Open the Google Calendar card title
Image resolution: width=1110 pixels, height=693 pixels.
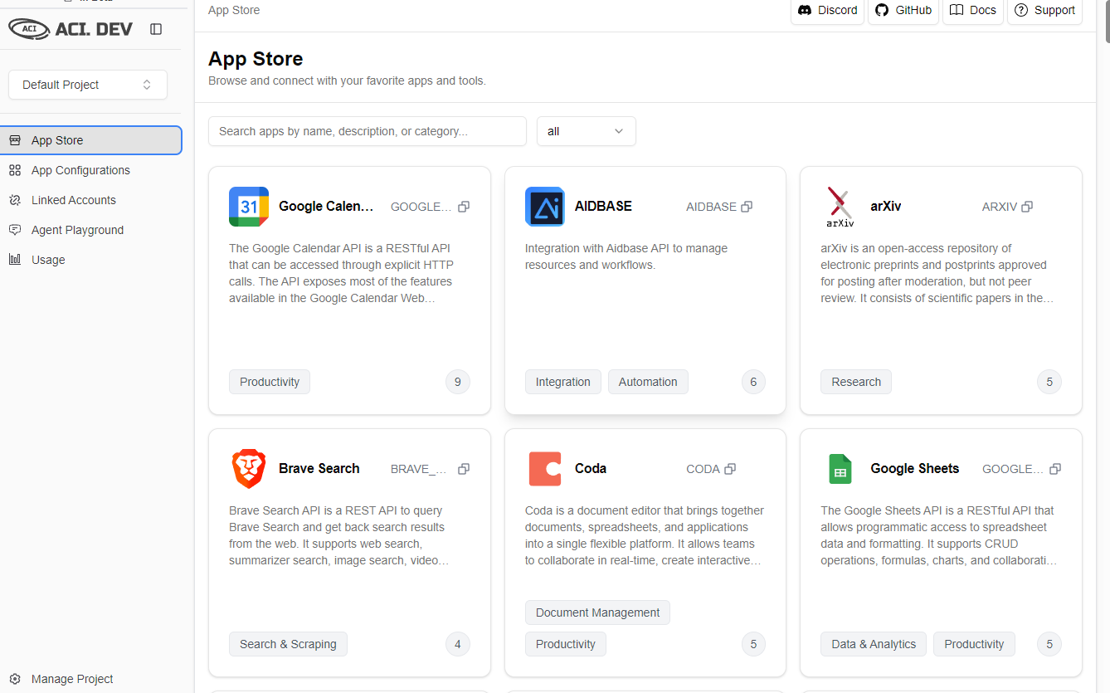coord(326,207)
